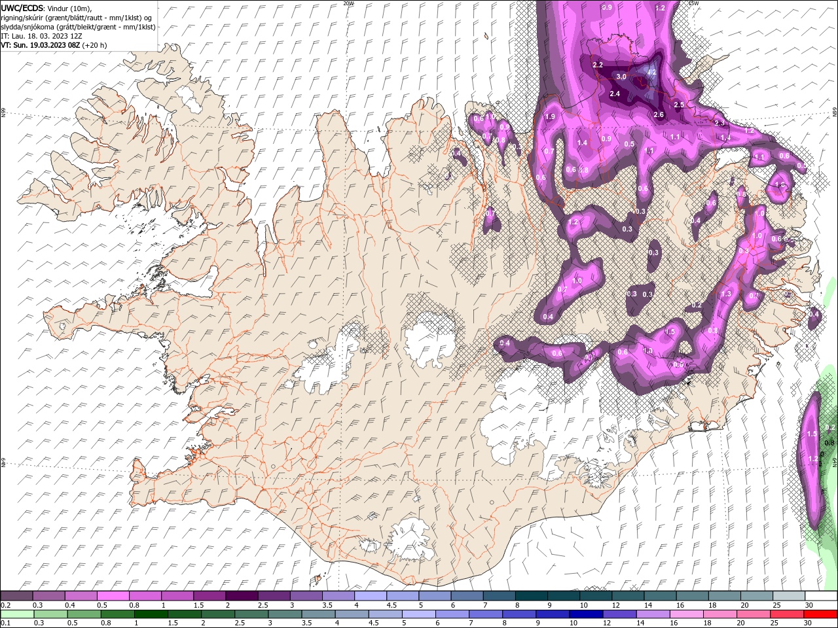Click the '2.4' snowfall value on the map
The height and width of the screenshot is (628, 838).
614,94
